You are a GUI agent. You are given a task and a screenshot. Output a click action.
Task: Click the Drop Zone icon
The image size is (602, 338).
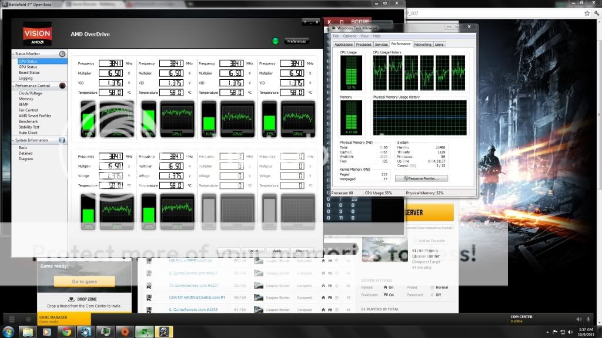[71, 299]
